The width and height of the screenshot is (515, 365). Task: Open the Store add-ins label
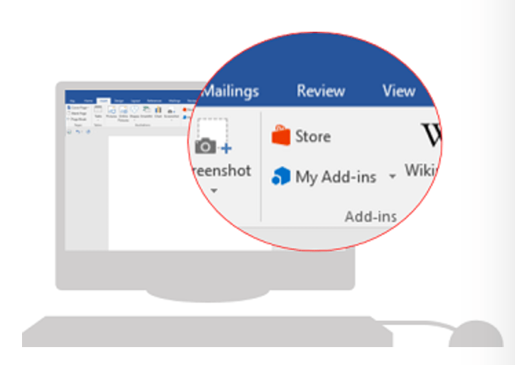point(313,136)
